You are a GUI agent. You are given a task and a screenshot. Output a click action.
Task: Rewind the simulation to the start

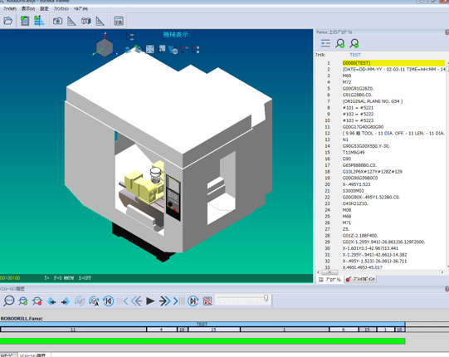pyautogui.click(x=109, y=301)
